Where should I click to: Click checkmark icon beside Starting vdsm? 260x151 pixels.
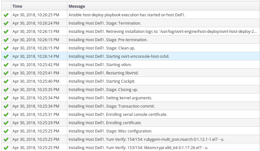pos(6,65)
